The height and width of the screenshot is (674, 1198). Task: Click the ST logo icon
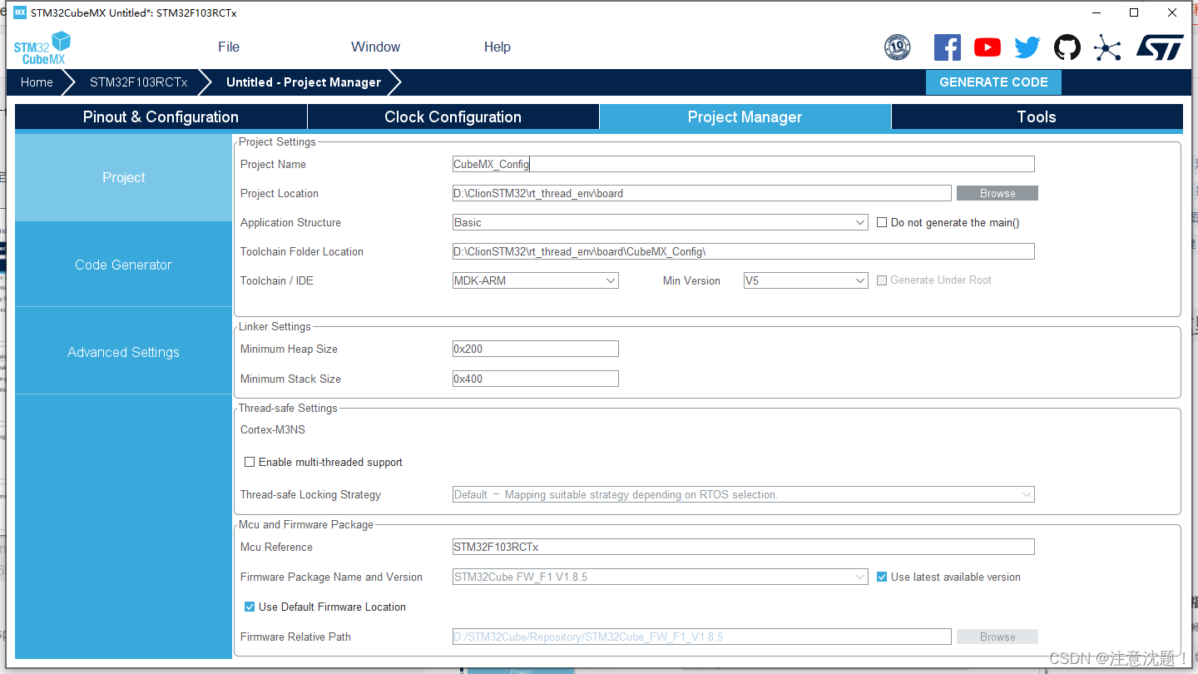pyautogui.click(x=1160, y=47)
